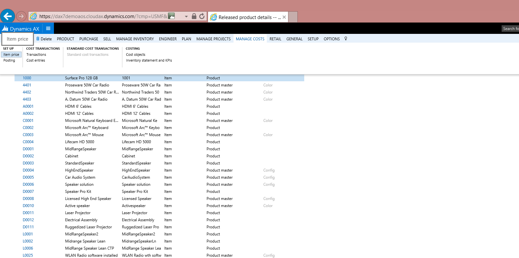This screenshot has height=258, width=519.
Task: Close the Released product details browser tab
Action: tap(284, 17)
